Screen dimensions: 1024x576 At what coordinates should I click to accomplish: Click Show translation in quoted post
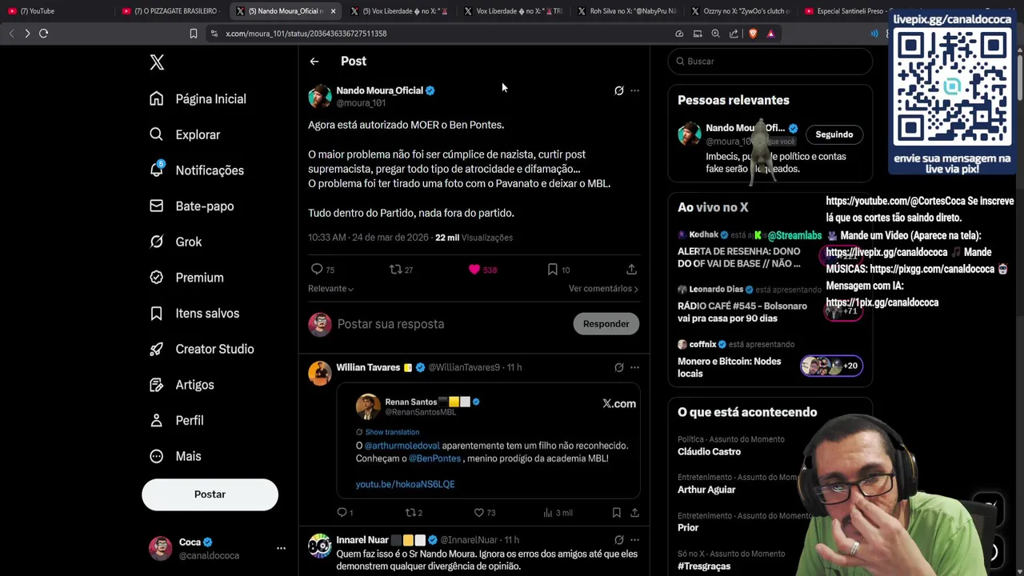click(392, 432)
